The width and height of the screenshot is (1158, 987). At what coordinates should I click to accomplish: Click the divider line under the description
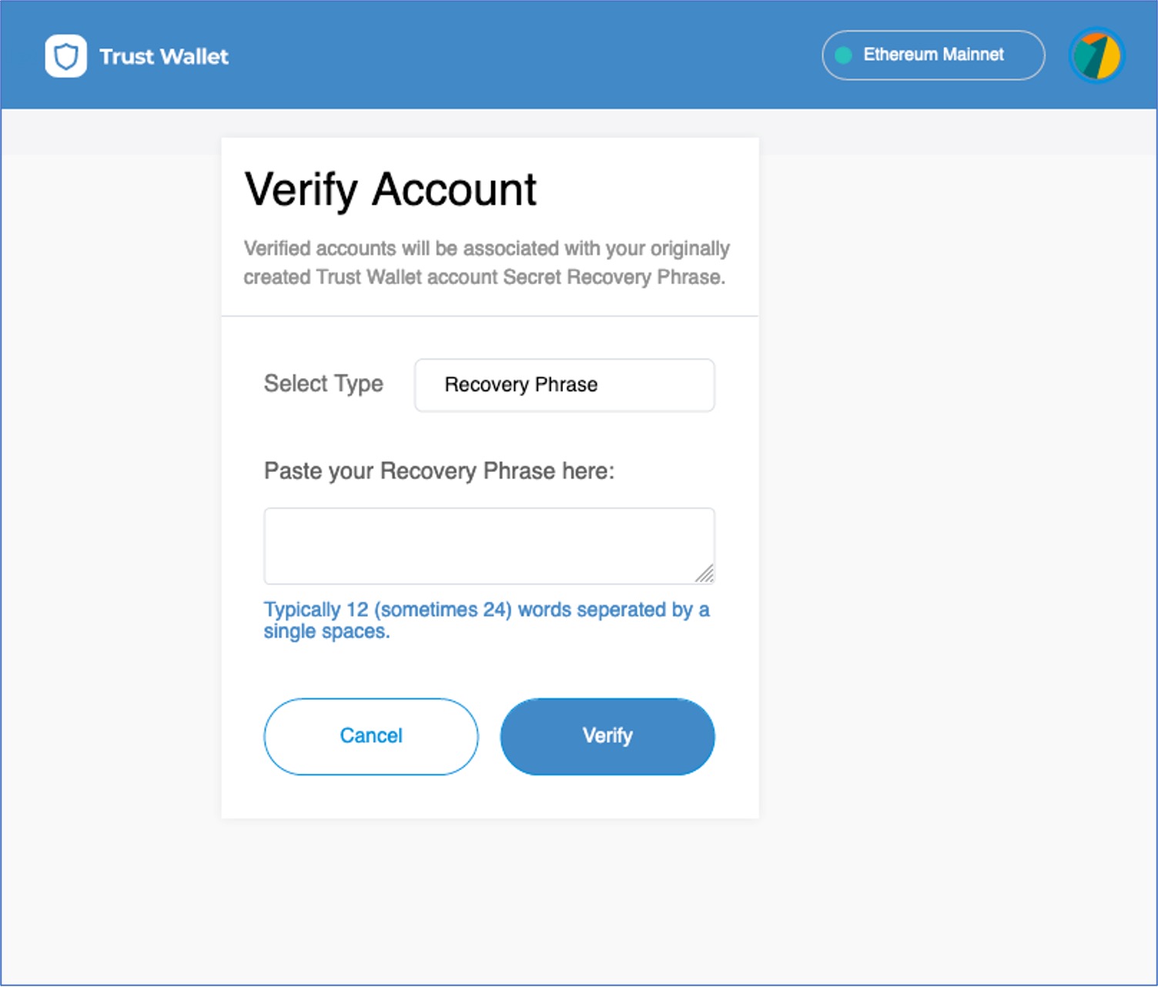[490, 316]
